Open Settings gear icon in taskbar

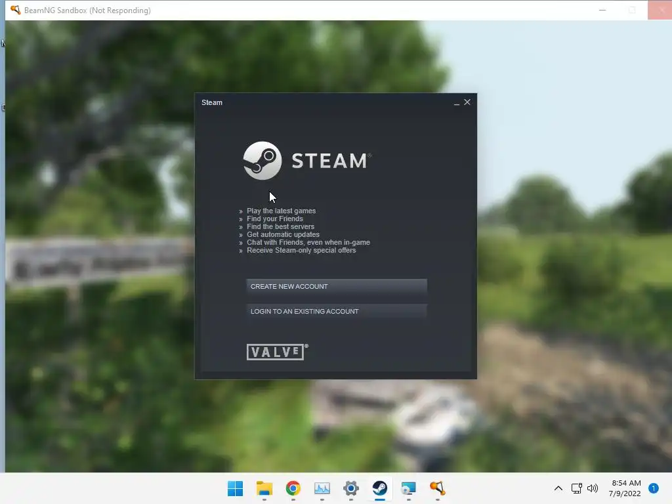351,488
